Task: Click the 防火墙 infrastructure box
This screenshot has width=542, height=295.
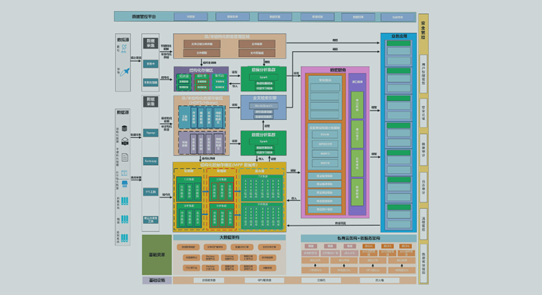Action: (x=379, y=280)
